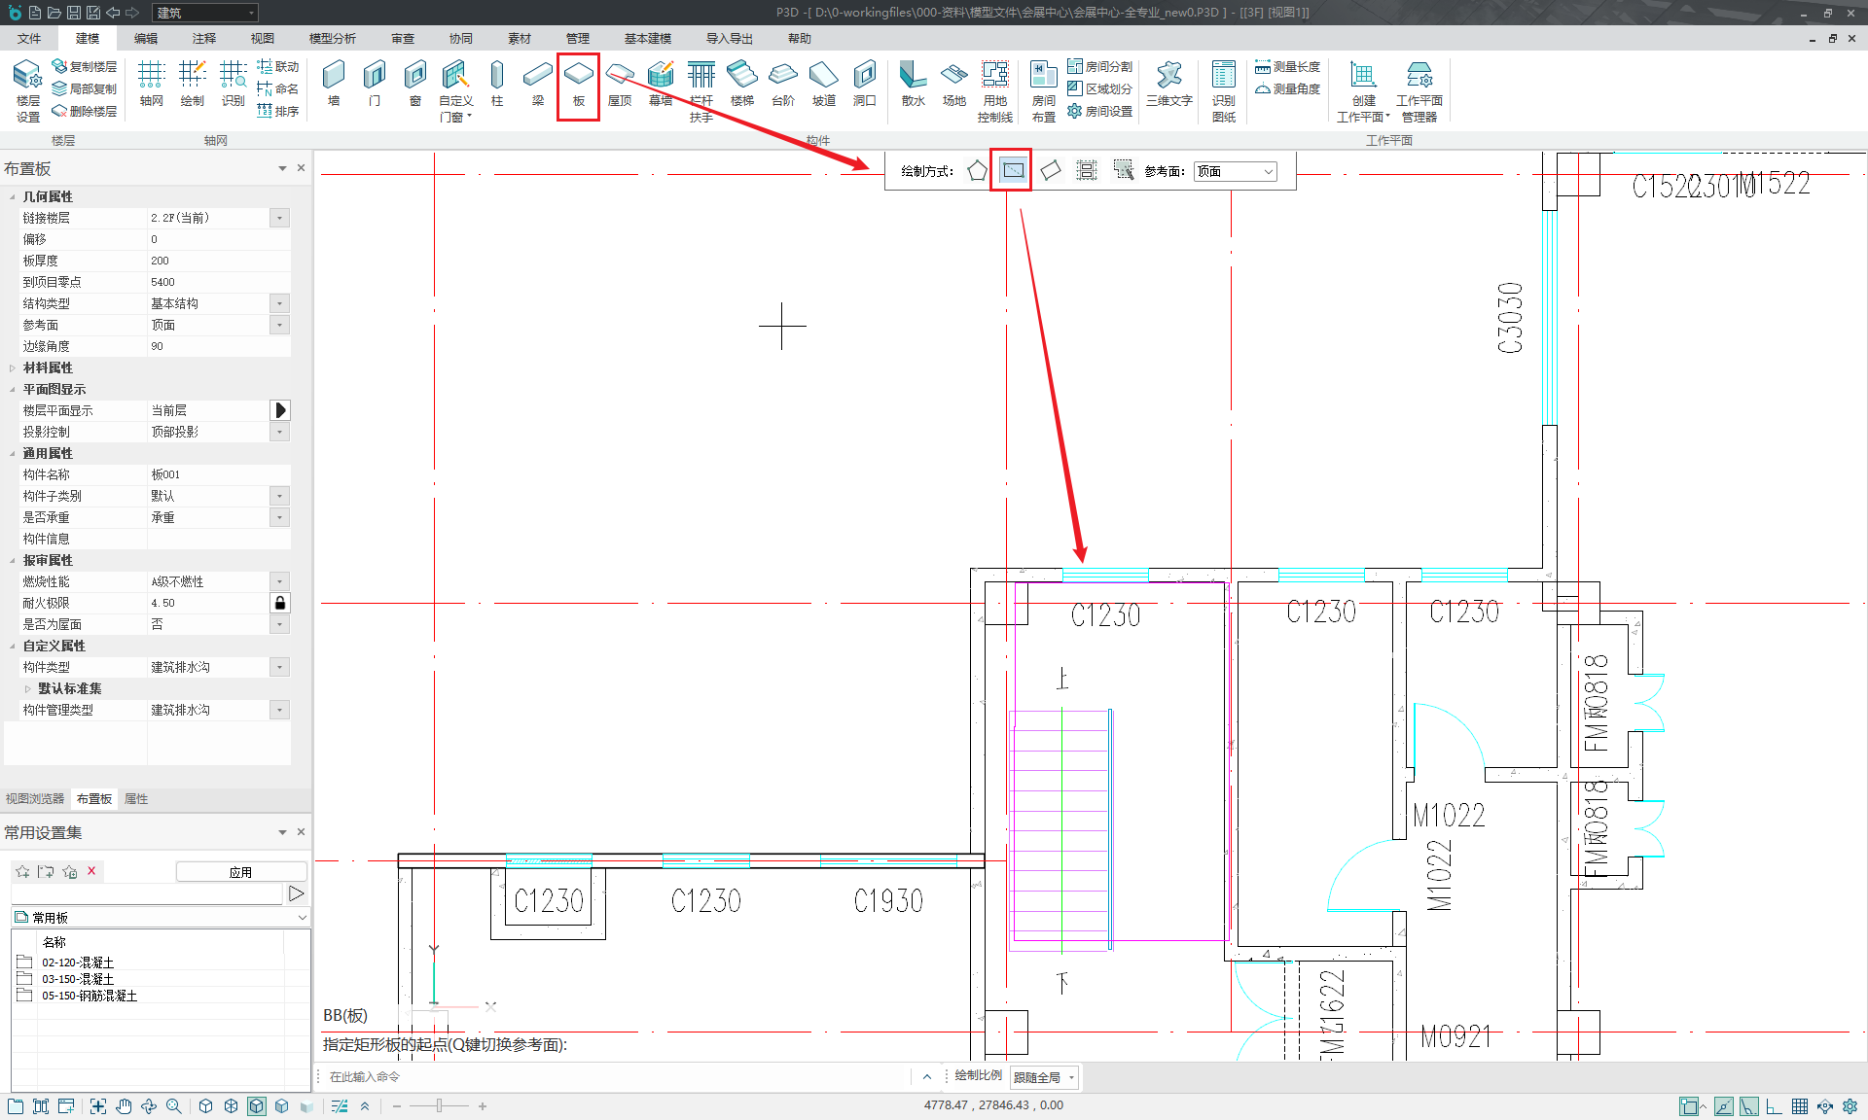Switch to the 视图浏览器 panel tab

35,799
